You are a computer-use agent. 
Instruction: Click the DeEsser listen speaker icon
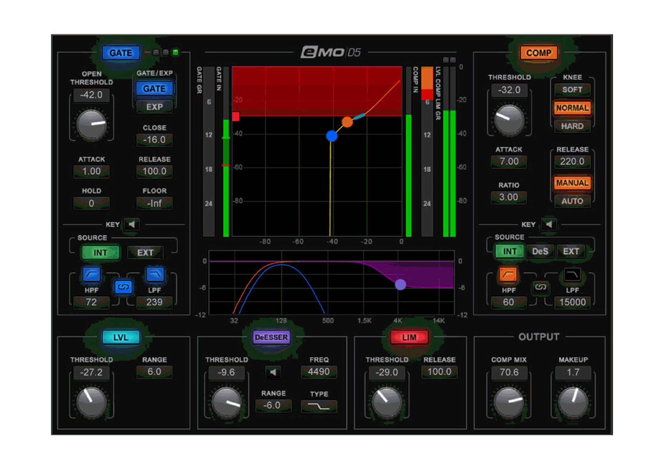[273, 372]
